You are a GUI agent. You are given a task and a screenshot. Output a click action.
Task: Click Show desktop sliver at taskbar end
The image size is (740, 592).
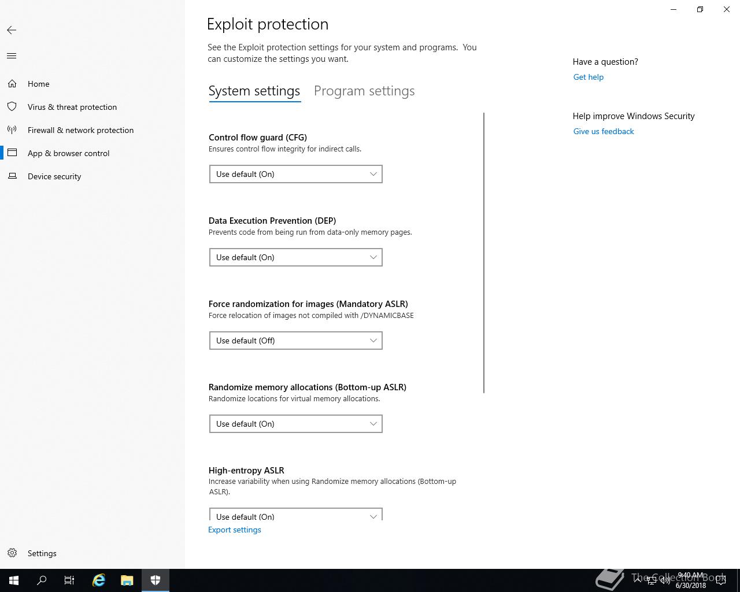coord(738,580)
